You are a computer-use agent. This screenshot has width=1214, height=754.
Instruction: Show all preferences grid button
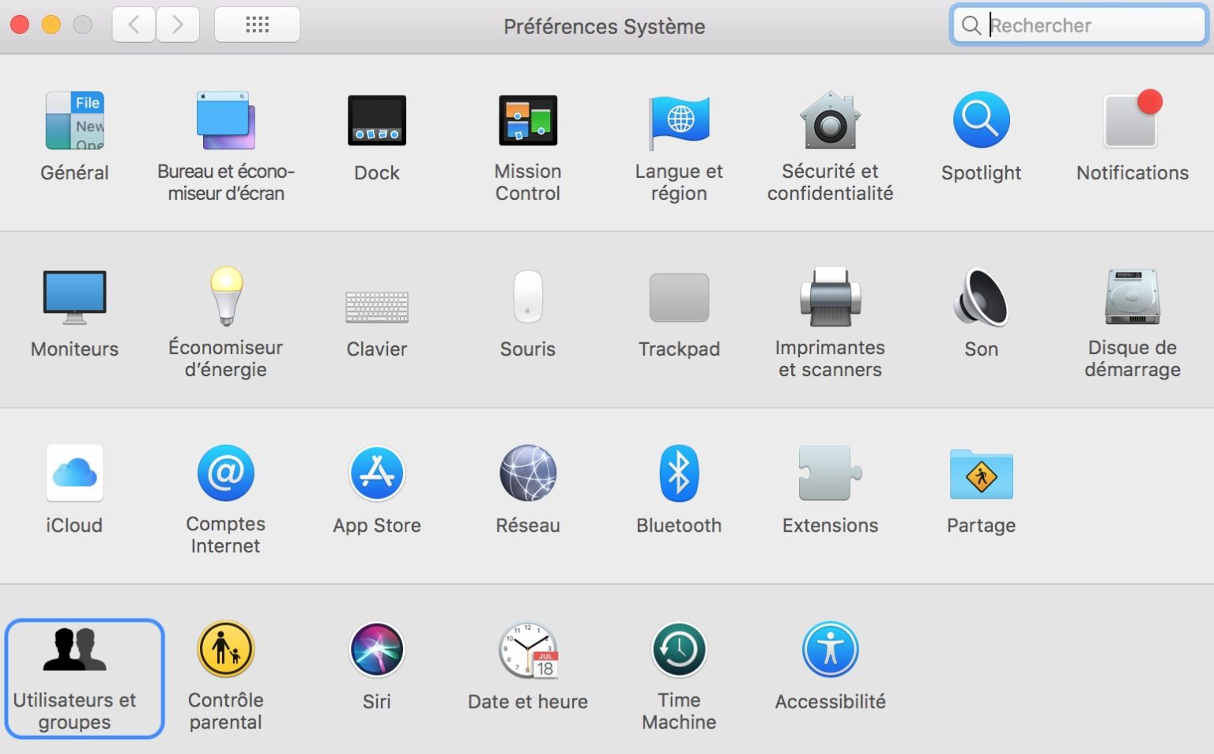point(257,25)
